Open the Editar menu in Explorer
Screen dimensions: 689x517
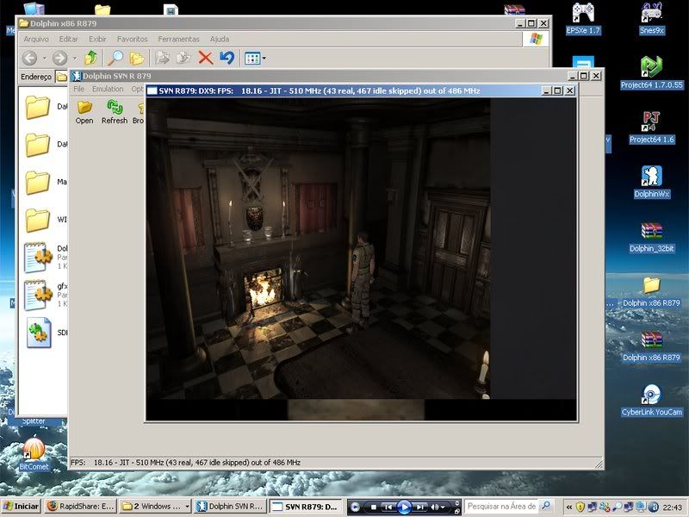click(x=69, y=39)
